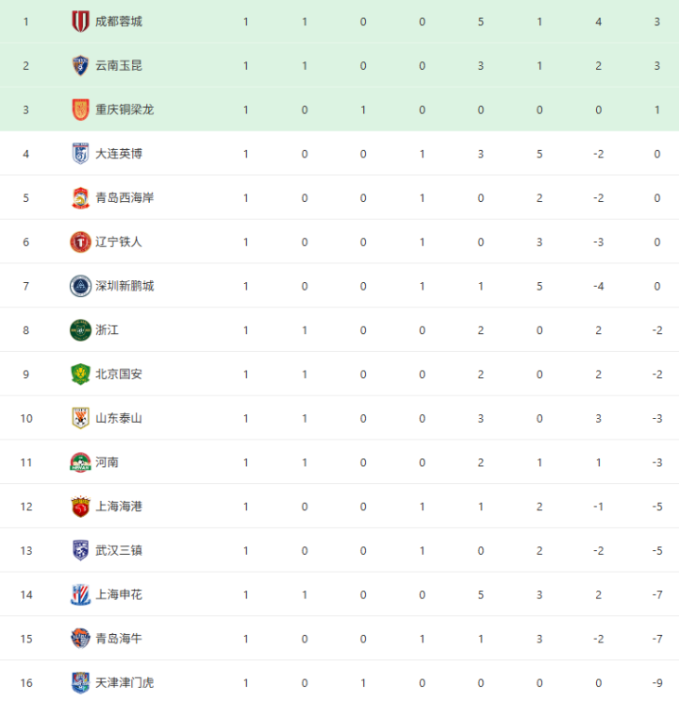Click the 辽宁铁人 round team emblem
Image resolution: width=679 pixels, height=701 pixels.
click(80, 242)
